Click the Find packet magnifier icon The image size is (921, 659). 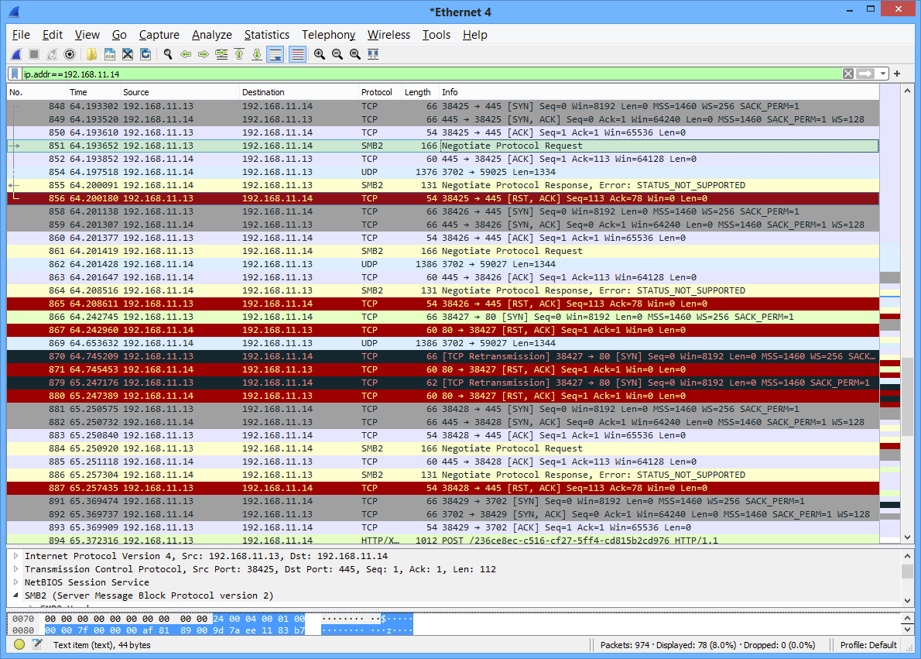[167, 54]
